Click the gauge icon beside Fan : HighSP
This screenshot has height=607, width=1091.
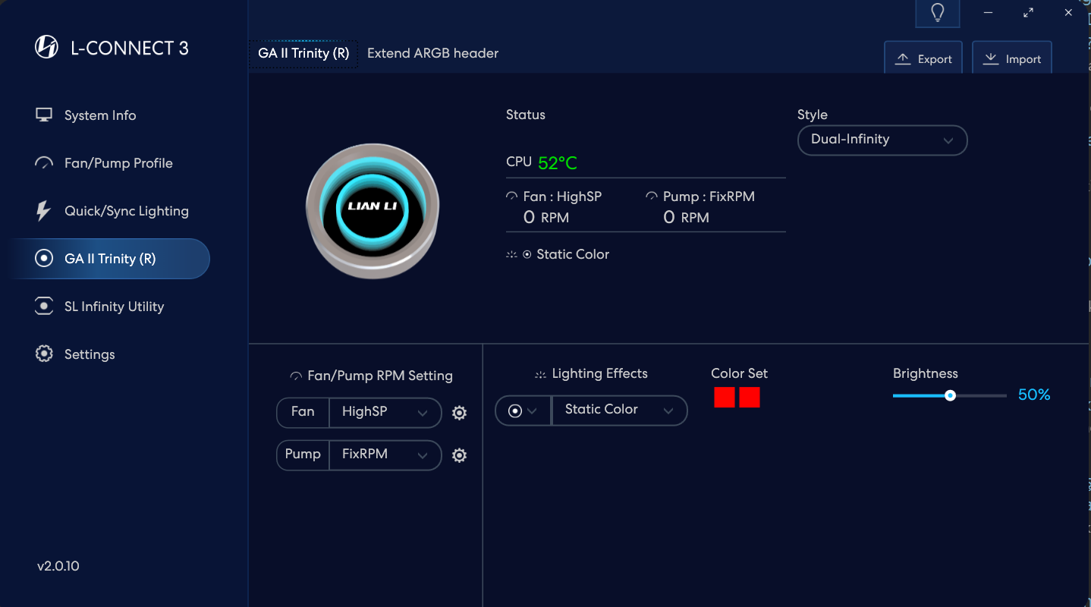click(x=512, y=197)
